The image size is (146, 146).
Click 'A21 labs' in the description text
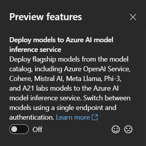point(35,88)
